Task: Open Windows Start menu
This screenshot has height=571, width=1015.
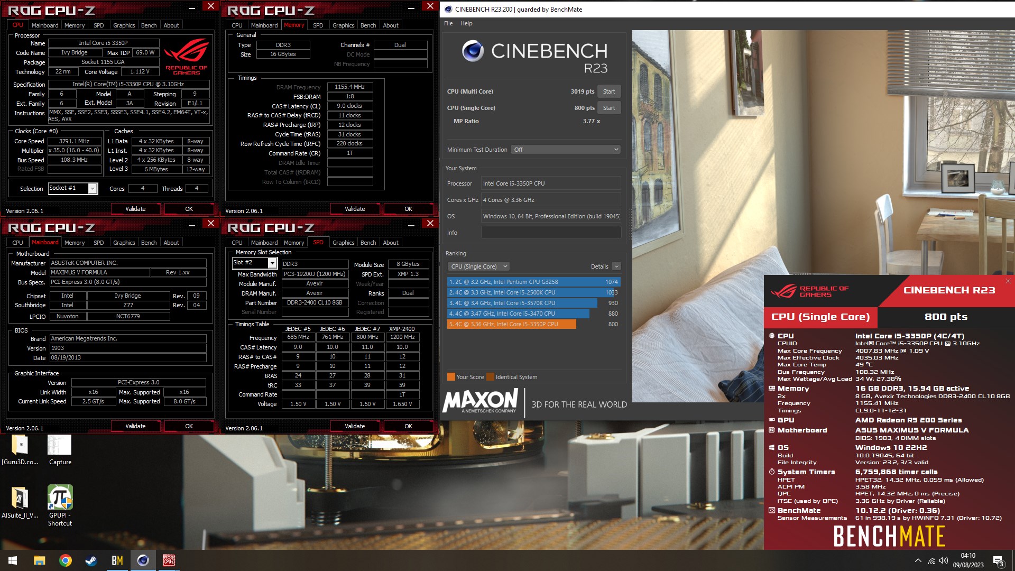Action: [x=13, y=560]
